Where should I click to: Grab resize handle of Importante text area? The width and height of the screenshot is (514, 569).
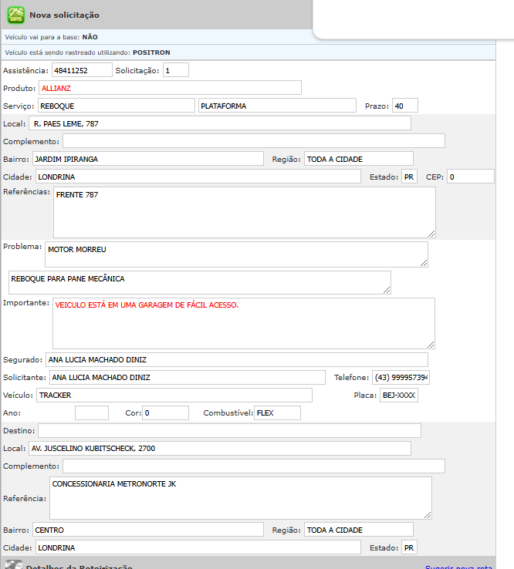coord(431,344)
